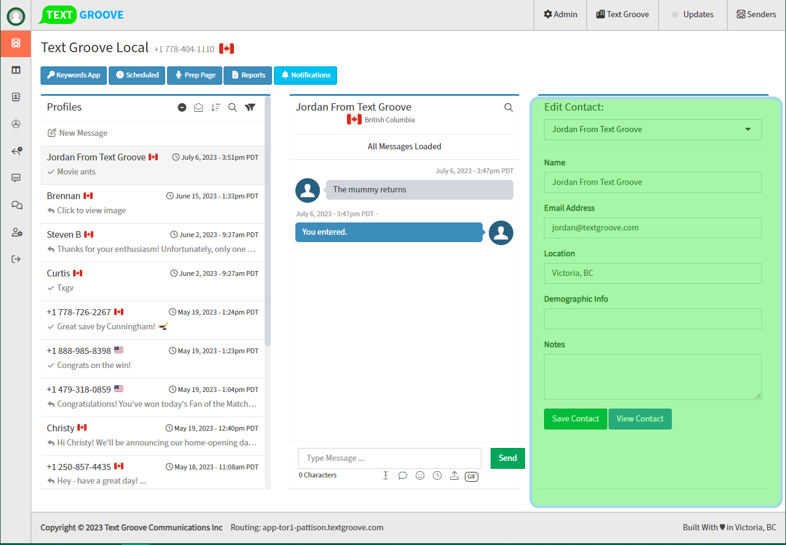Select the +1 250-857-4435 profile row

coord(152,472)
